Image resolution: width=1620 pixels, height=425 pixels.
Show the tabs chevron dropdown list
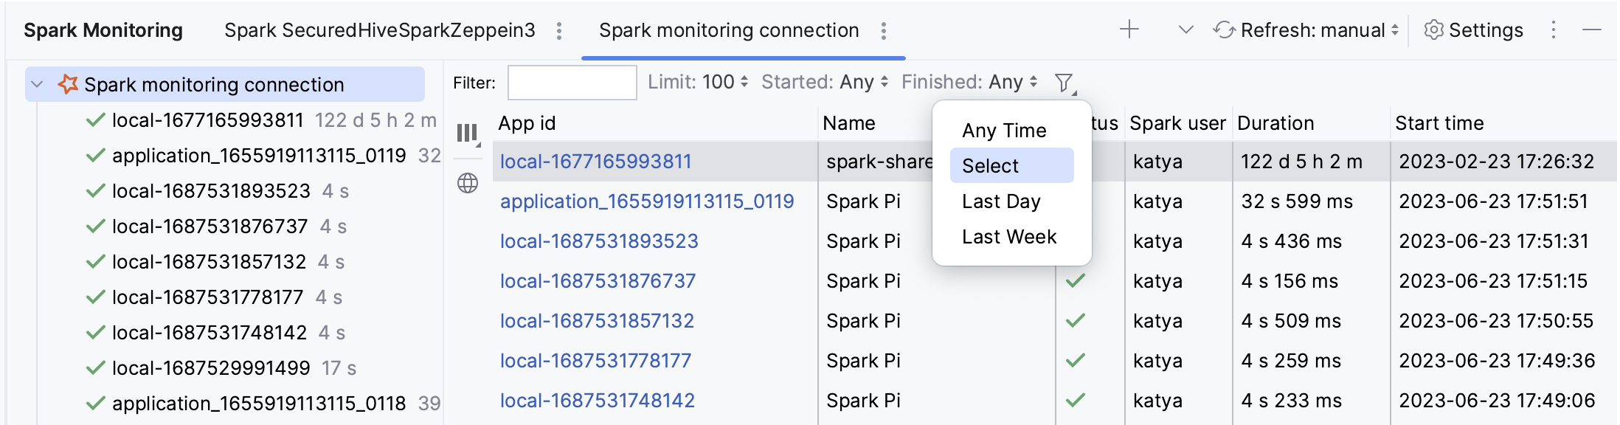(x=1185, y=30)
